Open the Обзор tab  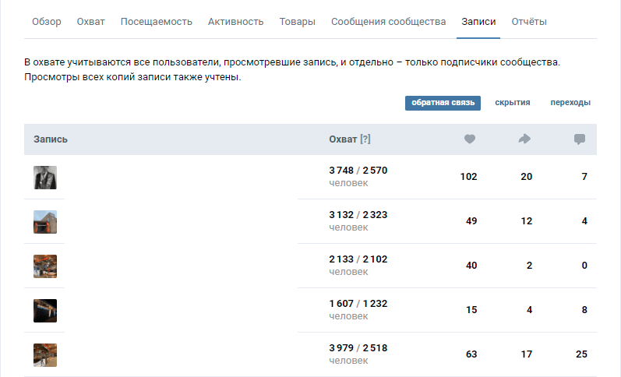pyautogui.click(x=47, y=22)
